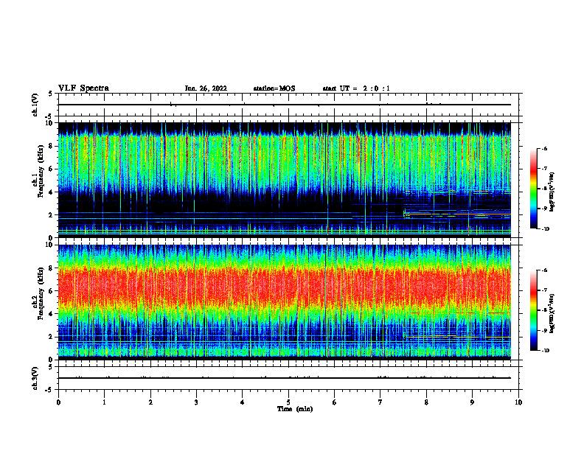The image size is (584, 451).
Task: Click time axis tick label "0"
Action: coord(58,402)
